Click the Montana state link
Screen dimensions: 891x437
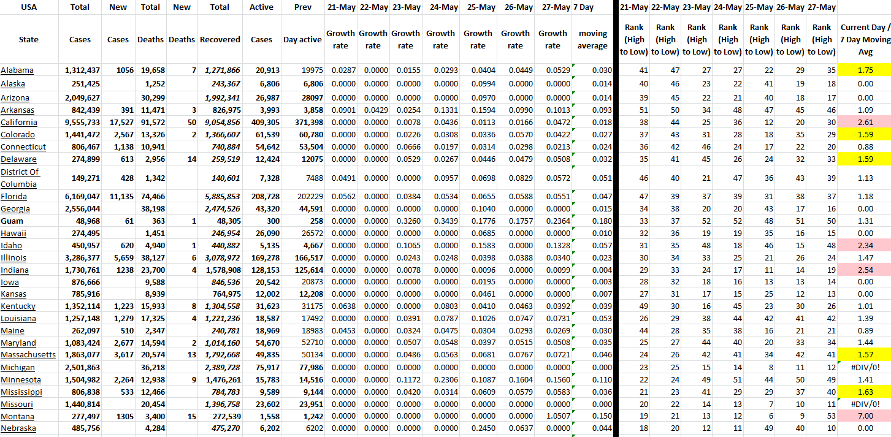18,416
